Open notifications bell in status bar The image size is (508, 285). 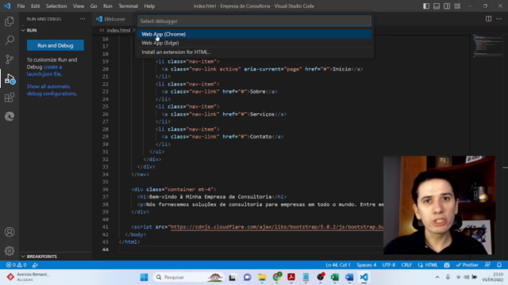(499, 265)
